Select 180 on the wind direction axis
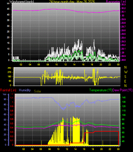The width and height of the screenshot is (133, 152). (x=9, y=76)
